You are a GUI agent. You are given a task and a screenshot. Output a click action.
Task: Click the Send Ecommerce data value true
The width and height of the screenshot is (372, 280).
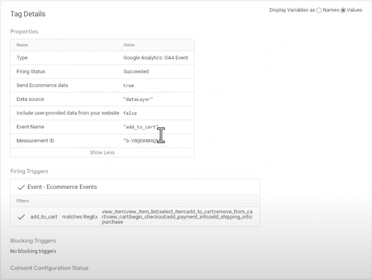point(128,85)
